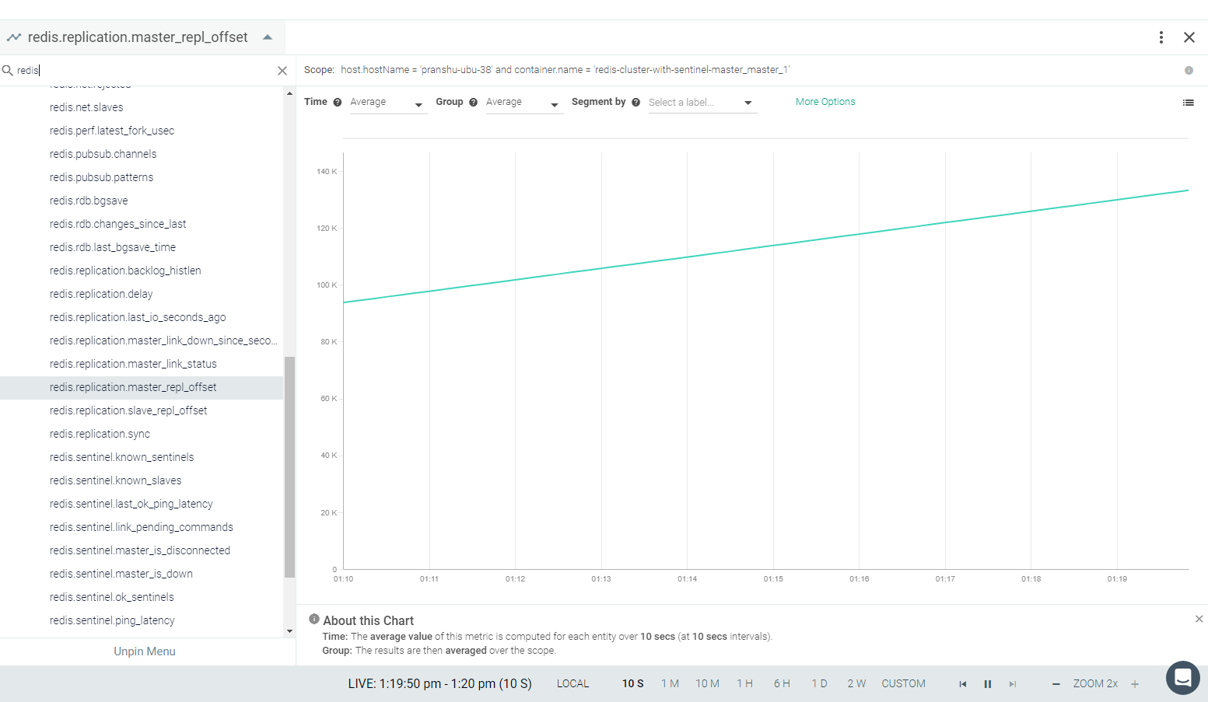The height and width of the screenshot is (702, 1208).
Task: Click the Time help question icon
Action: [338, 103]
